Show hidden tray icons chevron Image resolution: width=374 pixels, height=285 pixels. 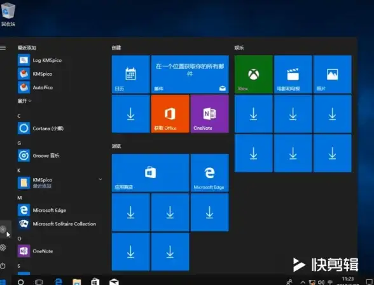(303, 282)
